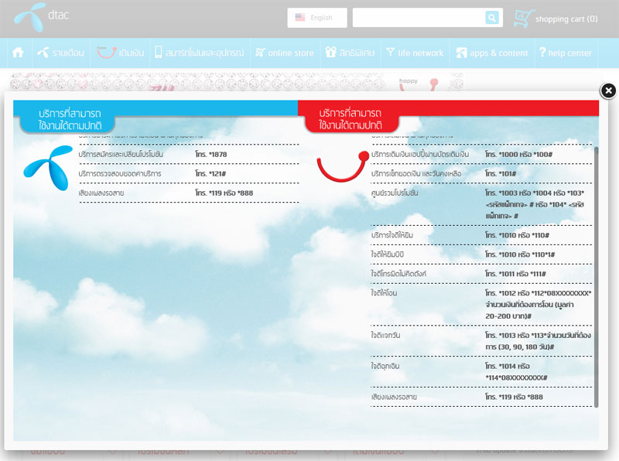The height and width of the screenshot is (461, 619).
Task: Click the 'บริการตรวจสอบยอดค่าบริการ' label
Action: coord(120,174)
